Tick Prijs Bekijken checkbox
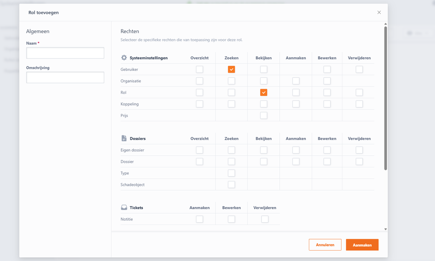Image resolution: width=435 pixels, height=261 pixels. pyautogui.click(x=264, y=115)
